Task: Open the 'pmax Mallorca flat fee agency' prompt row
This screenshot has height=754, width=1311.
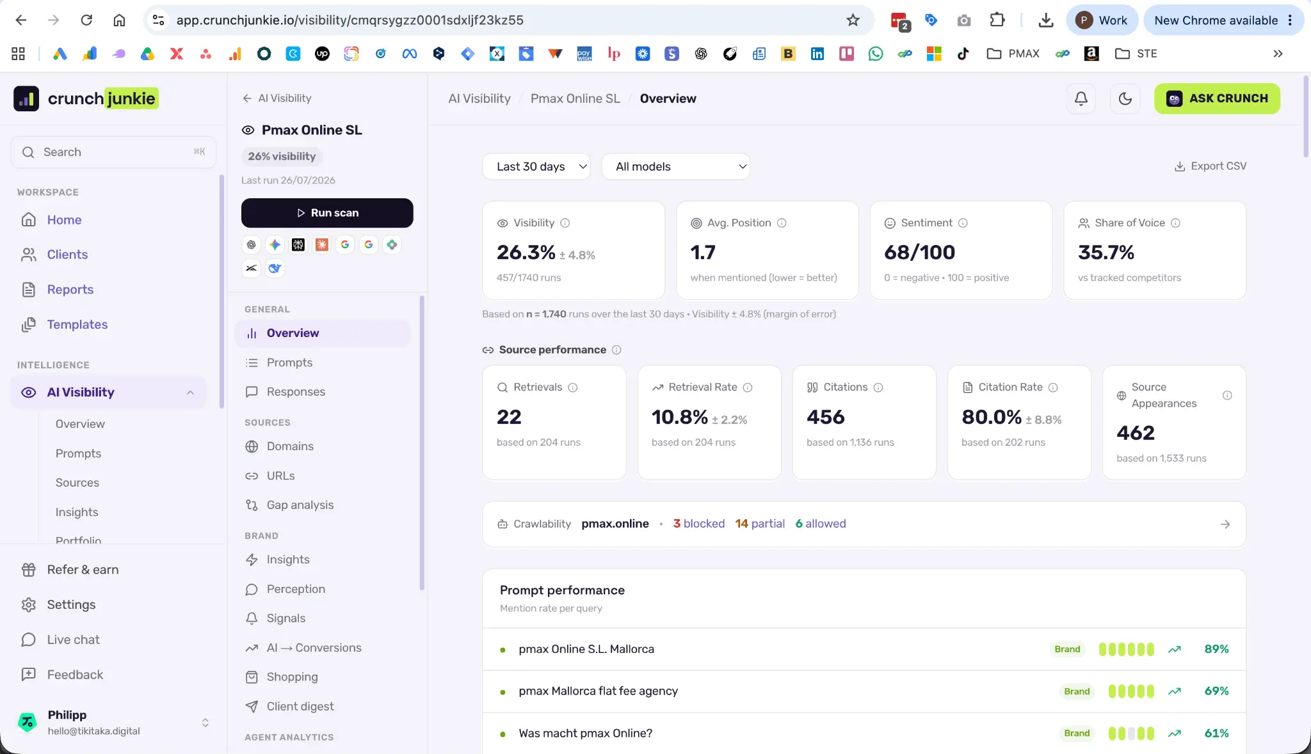Action: click(x=864, y=691)
